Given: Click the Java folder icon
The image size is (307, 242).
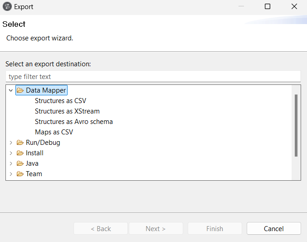Looking at the screenshot, I should pos(20,163).
